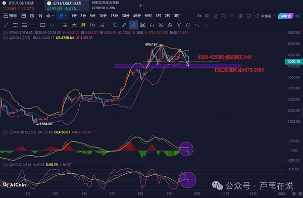The width and height of the screenshot is (303, 198).
Task: Click the blue copy drawings icon
Action: coord(115,25)
